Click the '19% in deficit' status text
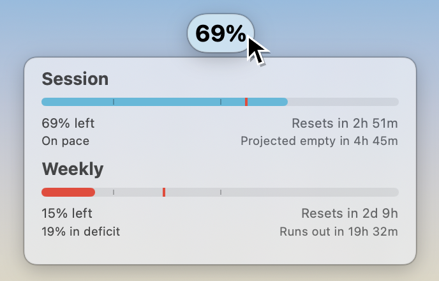The image size is (439, 281). click(81, 232)
